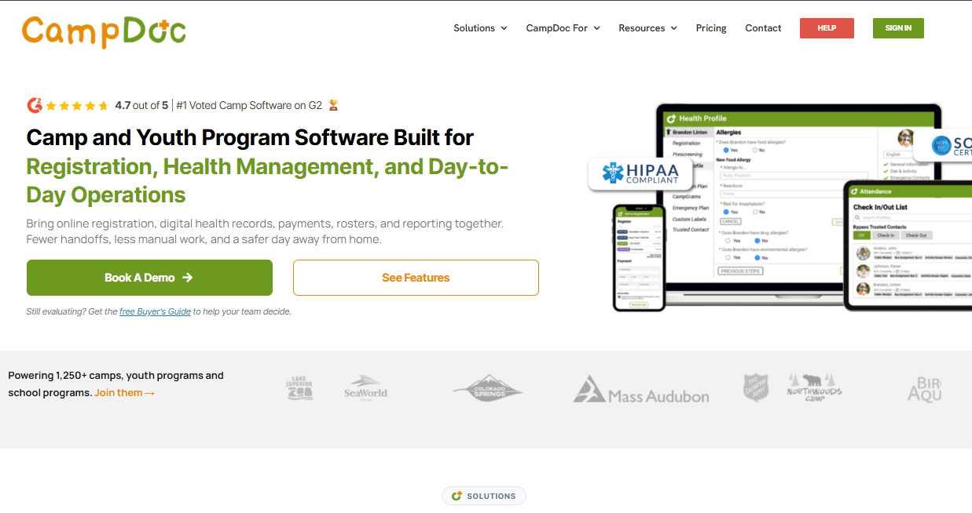
Task: Click the Salvation Army shield logo
Action: click(756, 387)
